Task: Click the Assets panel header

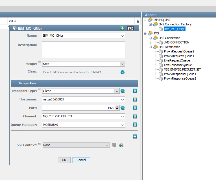Action: click(179, 15)
